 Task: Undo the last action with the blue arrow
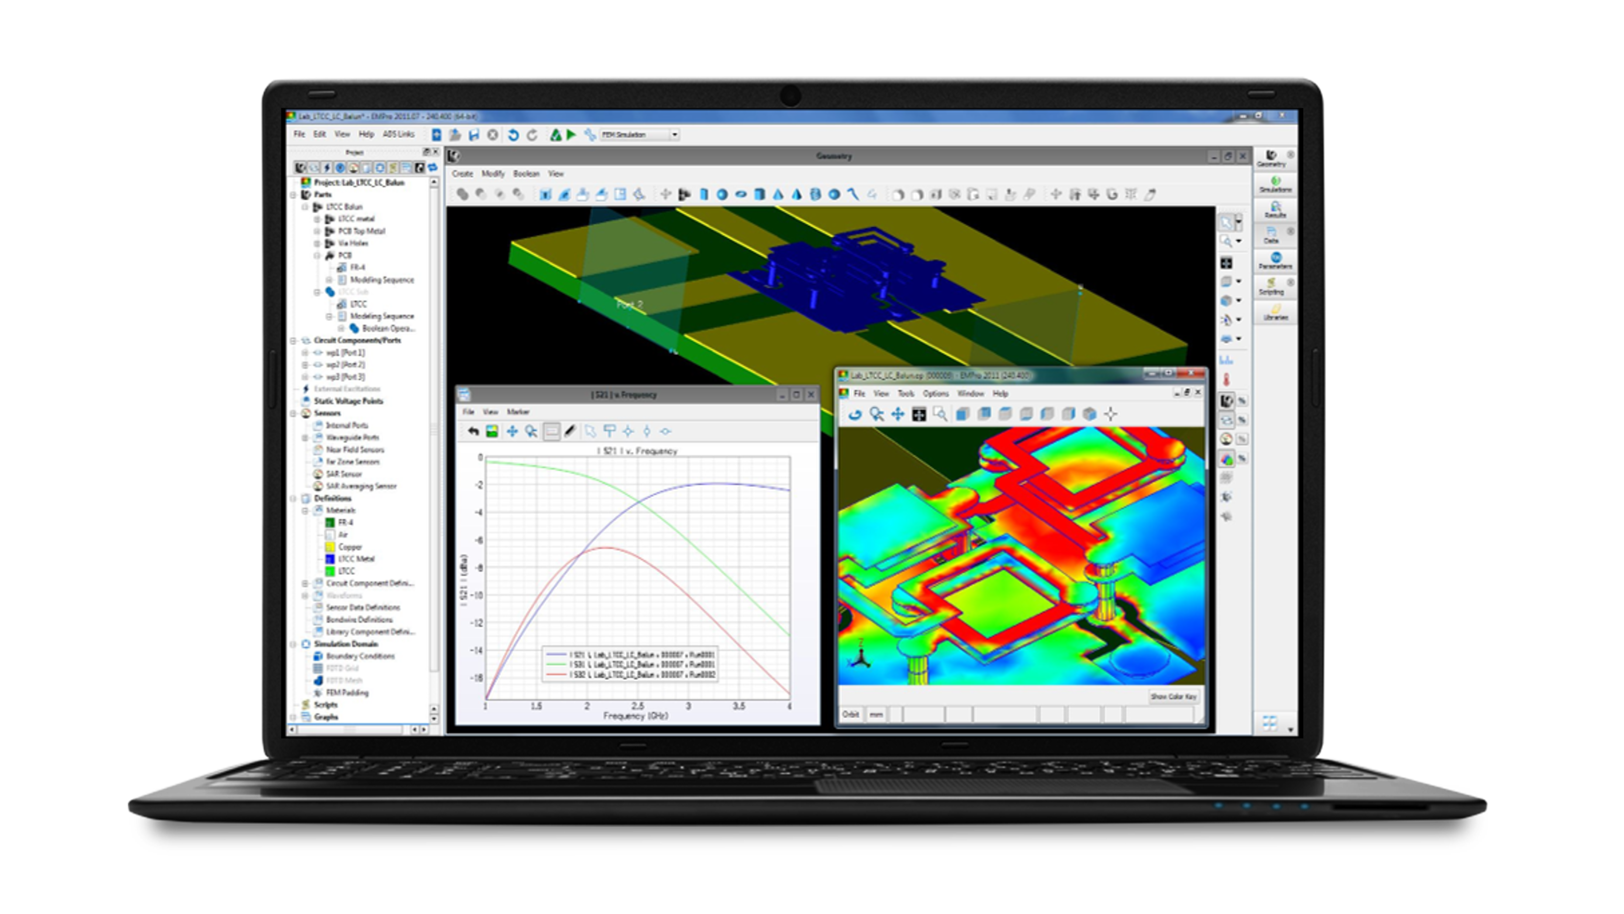tap(513, 134)
